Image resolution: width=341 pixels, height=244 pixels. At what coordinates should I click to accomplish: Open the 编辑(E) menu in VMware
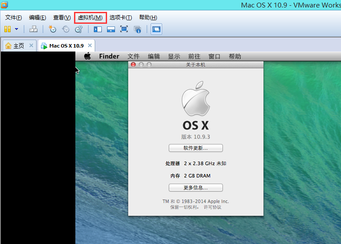(x=37, y=18)
